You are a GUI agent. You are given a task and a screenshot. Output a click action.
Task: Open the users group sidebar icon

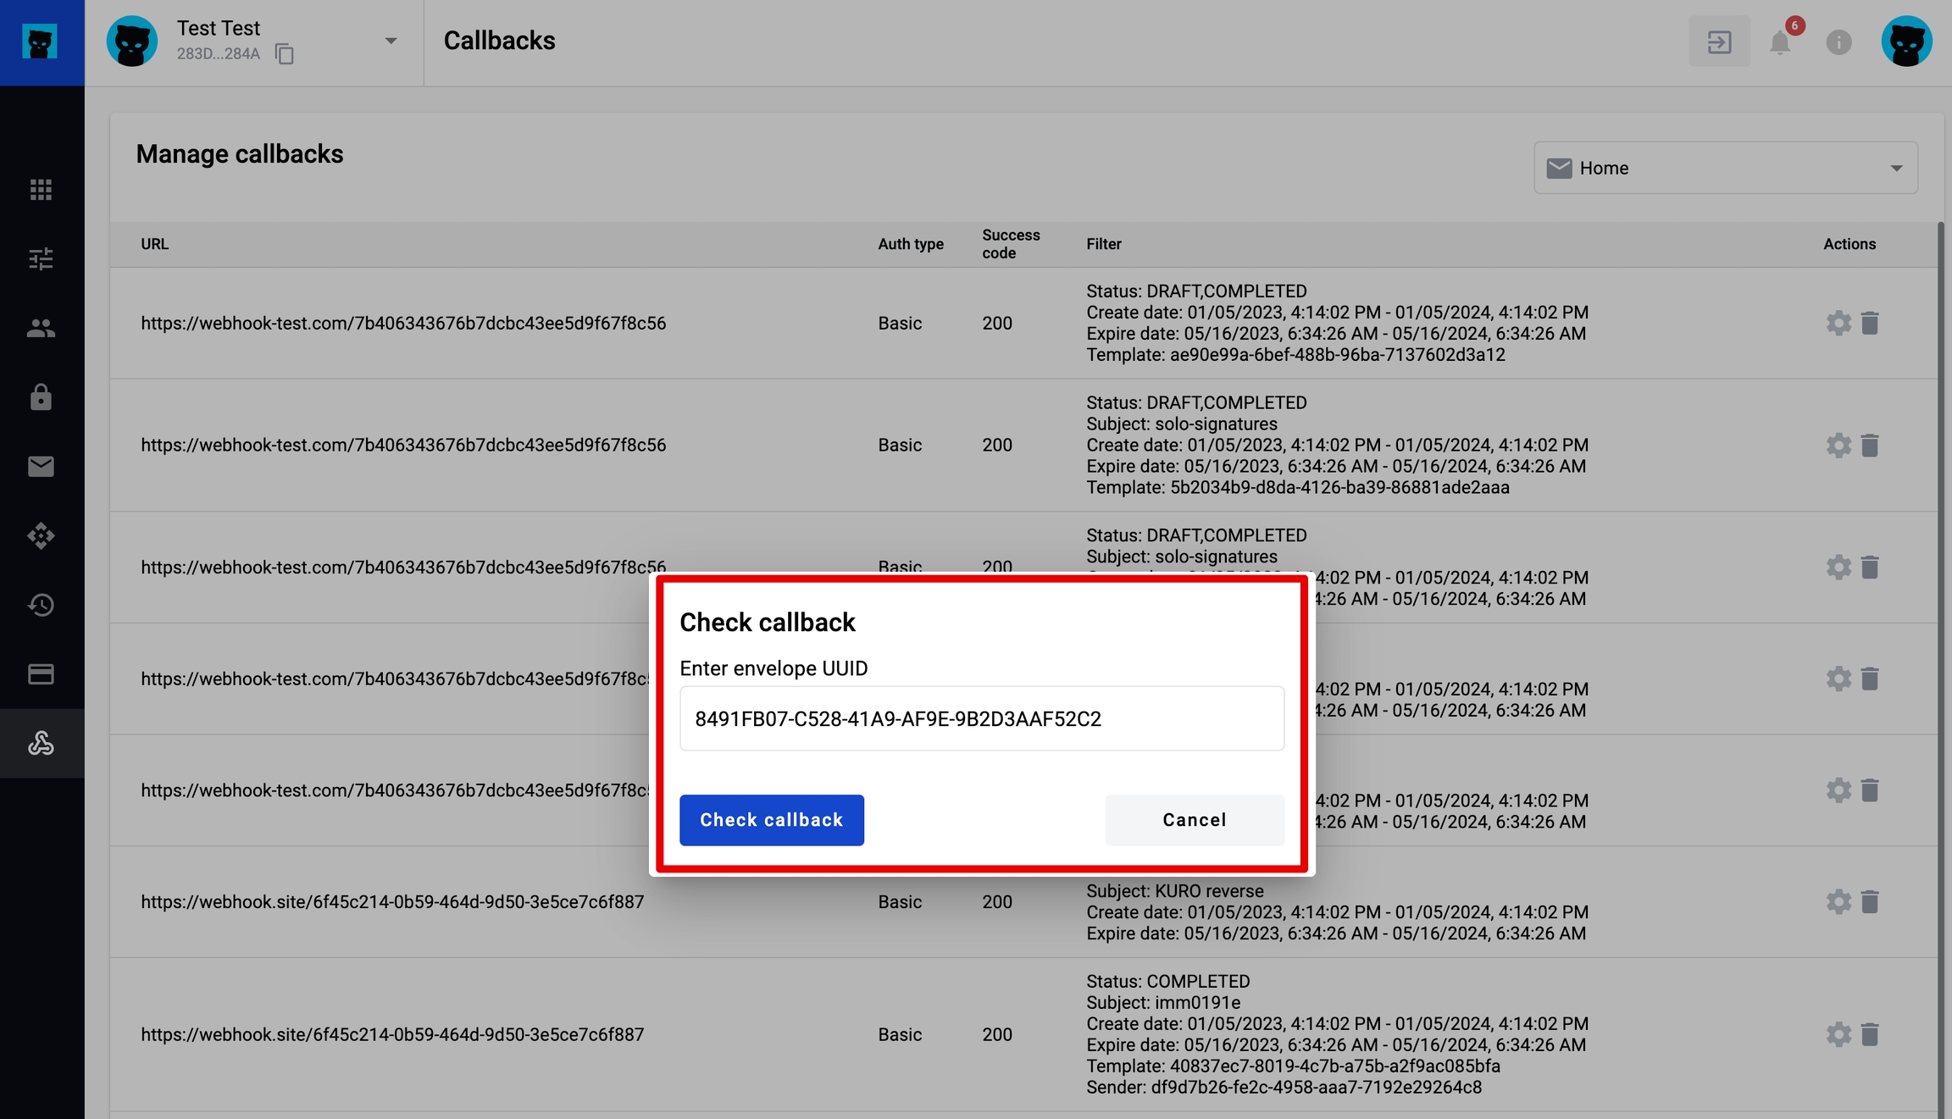point(41,328)
